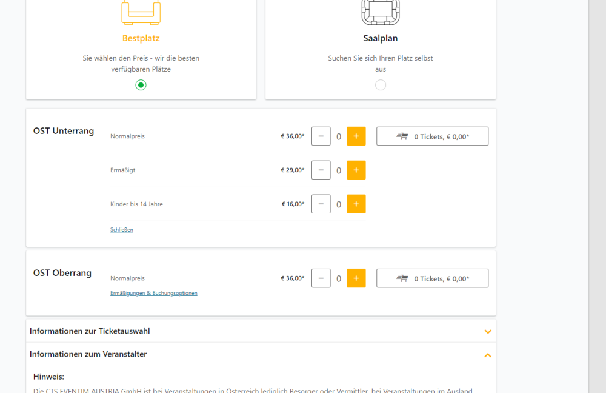Decrease OST Oberrang Normalpreis ticket count
The image size is (606, 393).
(x=321, y=278)
